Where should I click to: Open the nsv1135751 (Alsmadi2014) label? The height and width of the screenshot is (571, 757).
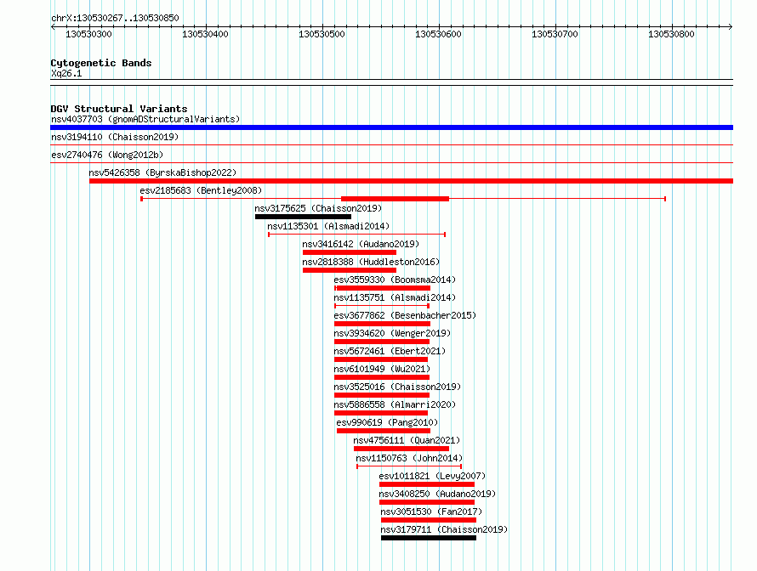(x=395, y=297)
